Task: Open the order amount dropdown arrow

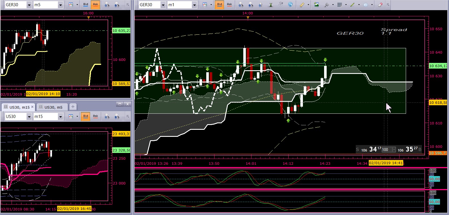Action: tap(394, 150)
